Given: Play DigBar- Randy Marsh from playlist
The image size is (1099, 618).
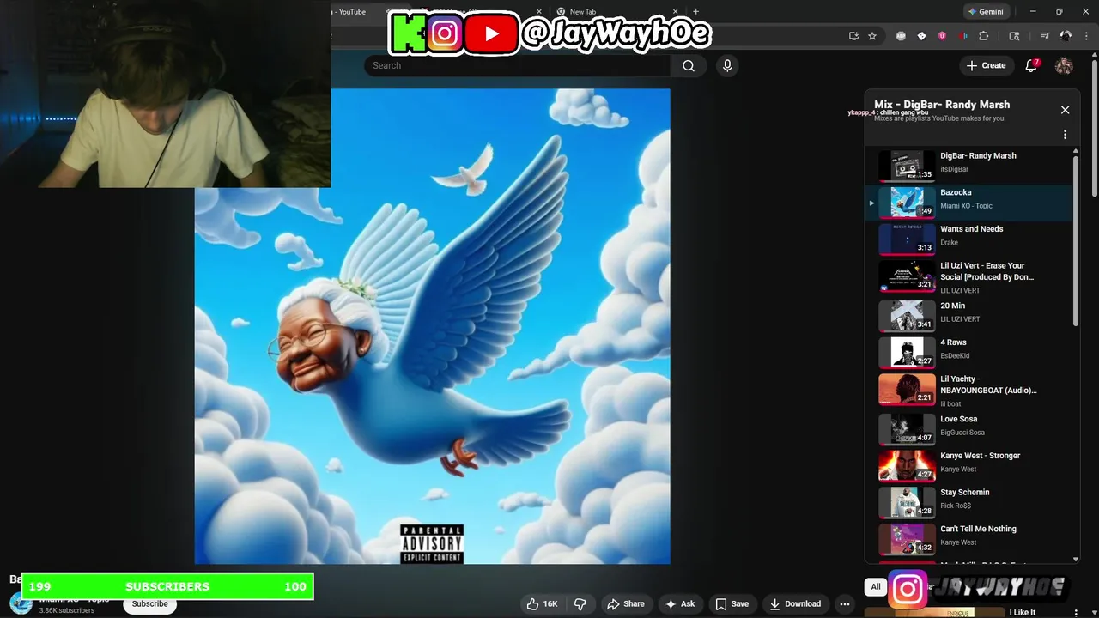Looking at the screenshot, I should (969, 164).
